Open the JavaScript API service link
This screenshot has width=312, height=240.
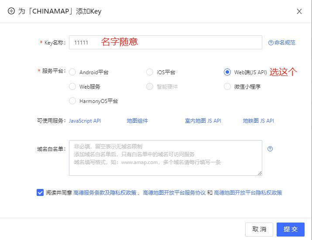click(x=85, y=121)
